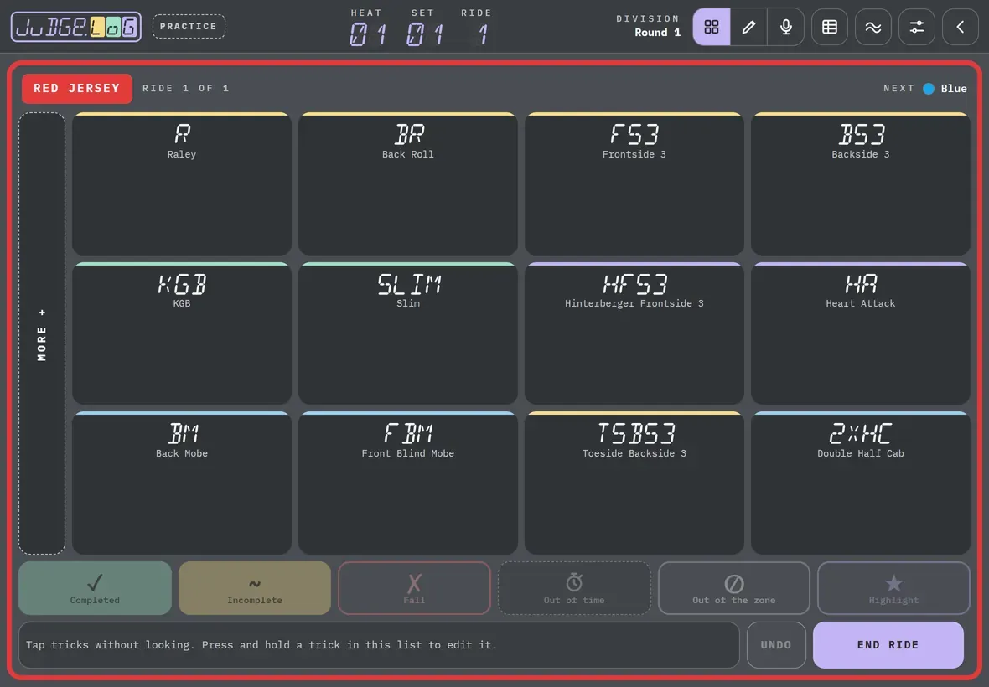Viewport: 989px width, 687px height.
Task: Flag ride as Out of time
Action: (x=574, y=588)
